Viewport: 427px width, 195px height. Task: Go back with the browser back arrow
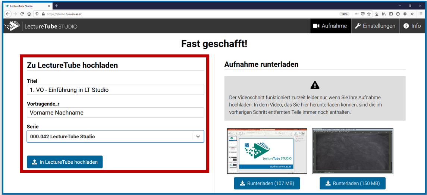click(7, 14)
